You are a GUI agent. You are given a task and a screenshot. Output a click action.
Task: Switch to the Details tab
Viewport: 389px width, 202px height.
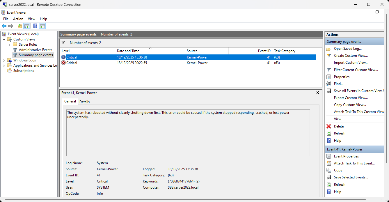(84, 102)
